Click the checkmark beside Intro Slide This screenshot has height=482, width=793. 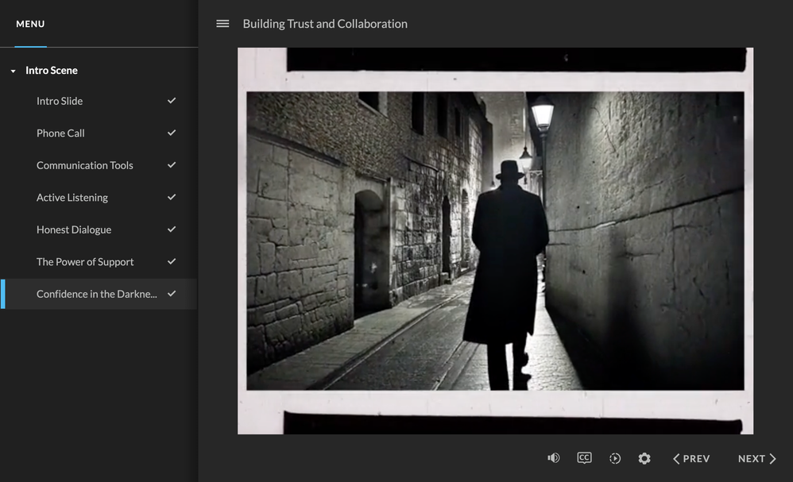pos(172,101)
